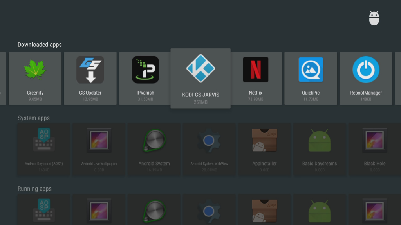Screen dimensions: 401x225
Task: Click the "31.50MB" size under IPVanish
Action: tap(145, 99)
